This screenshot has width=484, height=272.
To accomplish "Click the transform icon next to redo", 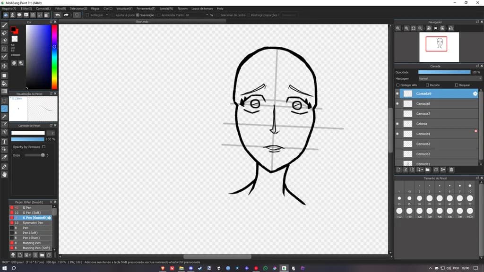I will click(x=77, y=15).
